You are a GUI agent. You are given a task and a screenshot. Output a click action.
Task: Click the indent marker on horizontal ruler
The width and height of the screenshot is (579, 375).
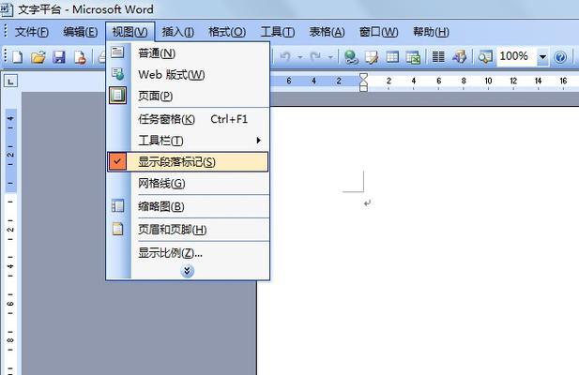pos(363,82)
